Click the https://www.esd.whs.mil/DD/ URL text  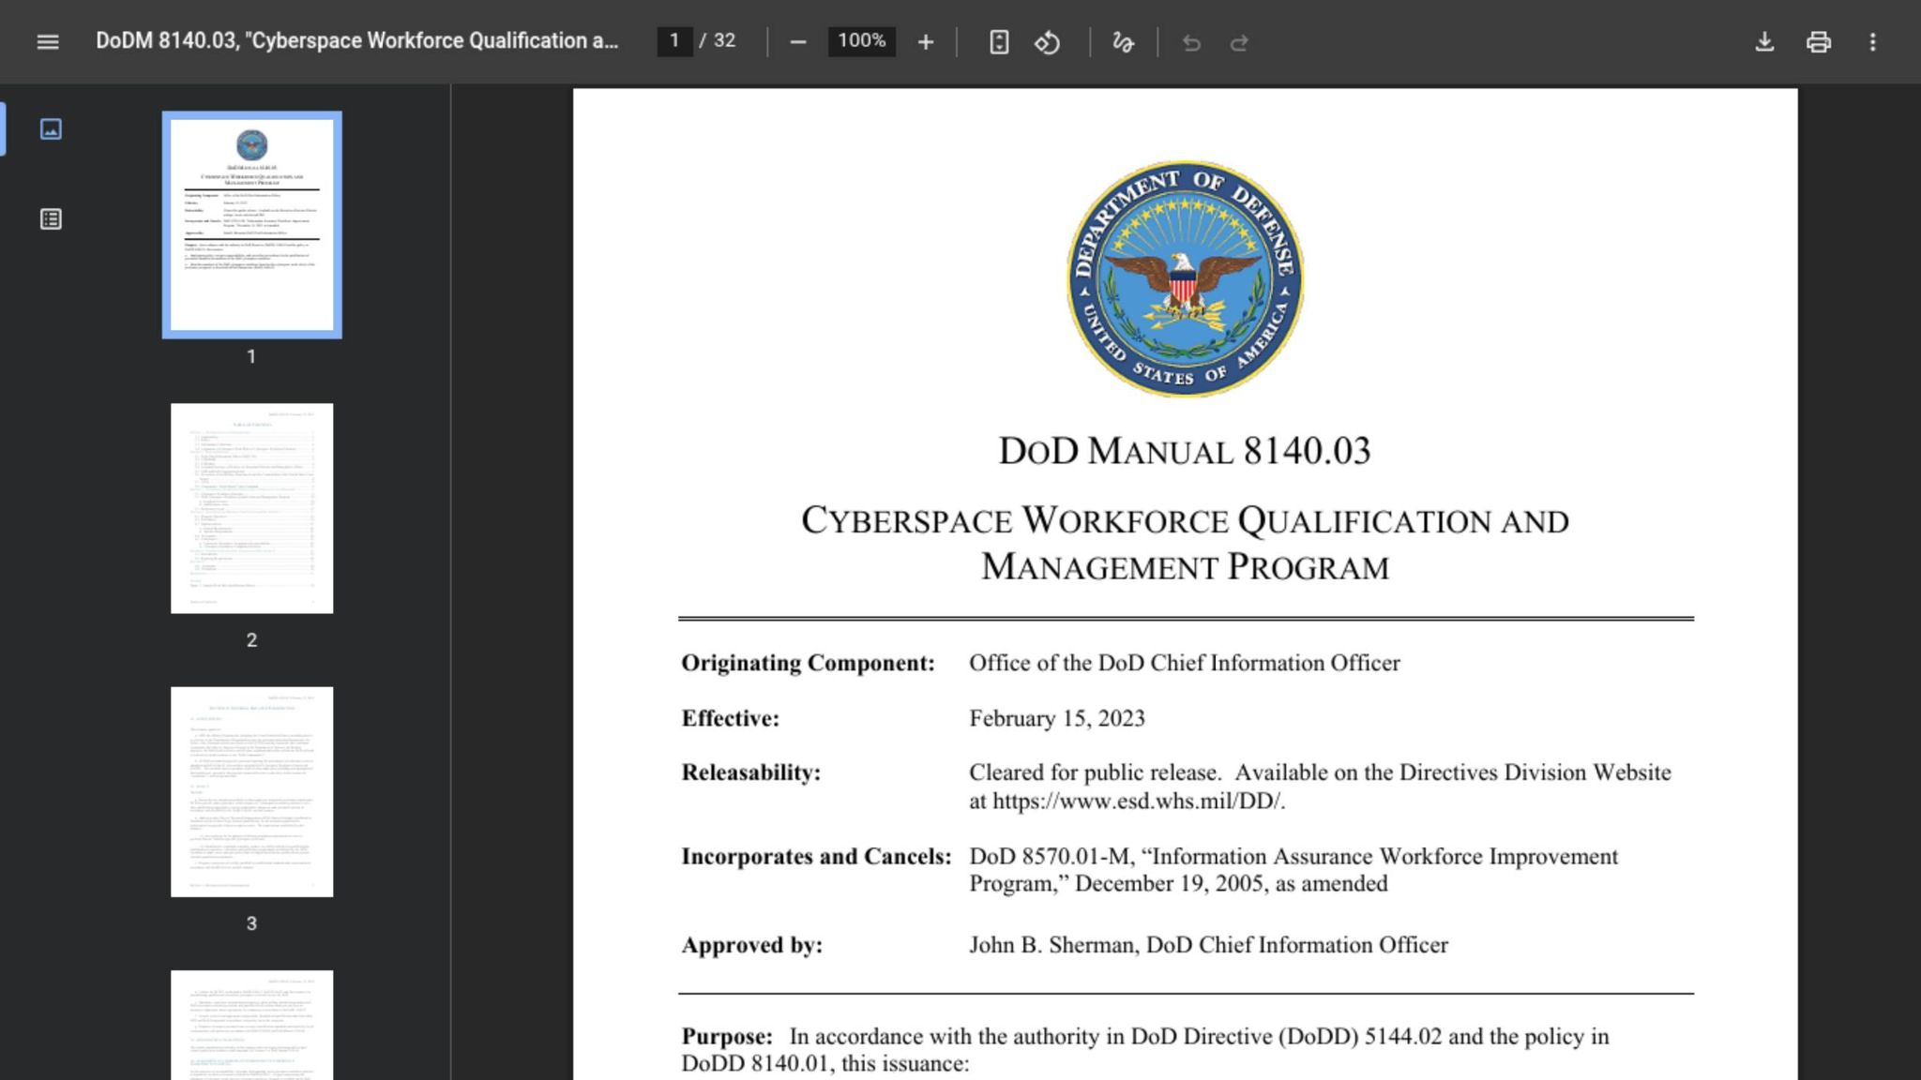(x=1138, y=802)
